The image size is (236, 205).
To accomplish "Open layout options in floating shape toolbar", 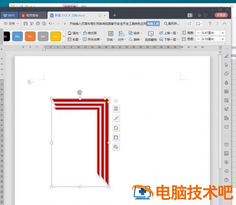I will click(116, 109).
